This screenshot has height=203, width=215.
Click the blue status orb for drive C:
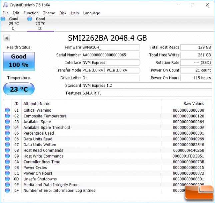tap(3, 19)
